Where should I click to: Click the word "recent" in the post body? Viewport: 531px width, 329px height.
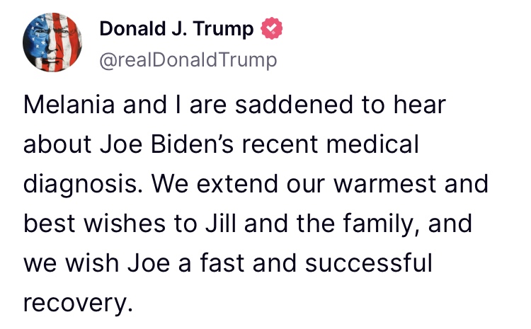pyautogui.click(x=280, y=144)
